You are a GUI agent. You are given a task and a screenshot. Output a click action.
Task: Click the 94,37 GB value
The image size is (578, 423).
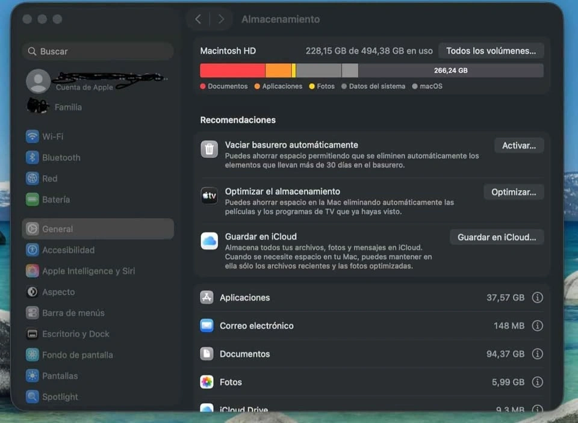(505, 354)
